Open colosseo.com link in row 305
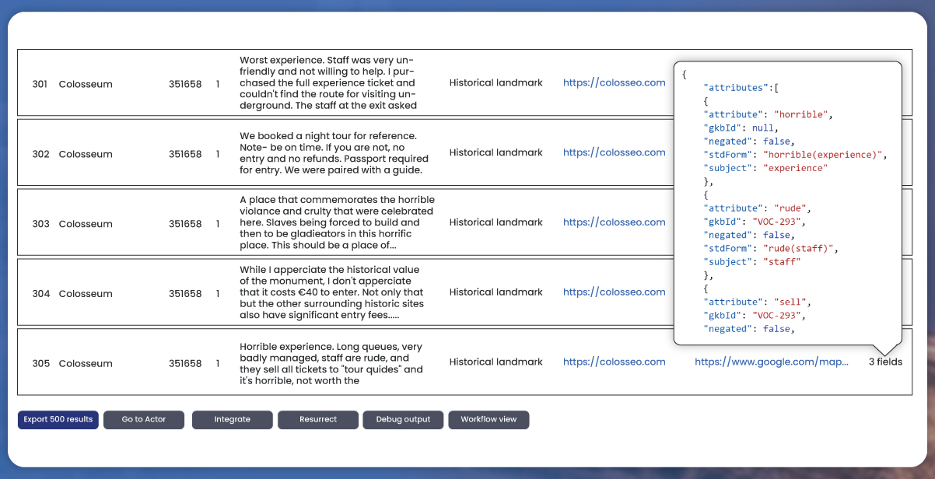 pos(615,362)
